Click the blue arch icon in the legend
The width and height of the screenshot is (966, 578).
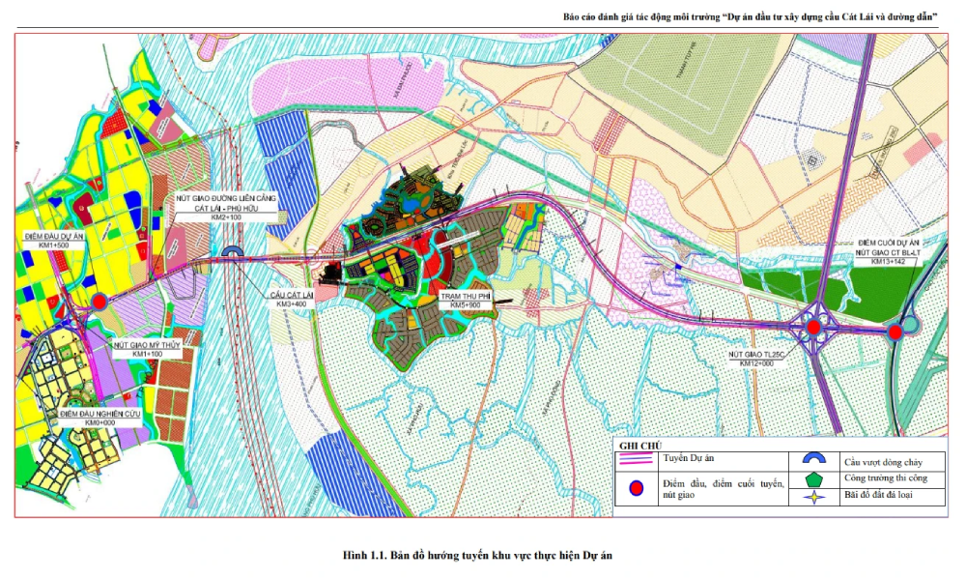pos(813,460)
